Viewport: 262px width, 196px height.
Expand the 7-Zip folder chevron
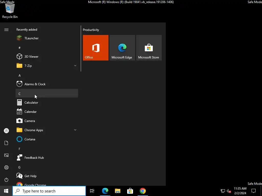pyautogui.click(x=75, y=66)
